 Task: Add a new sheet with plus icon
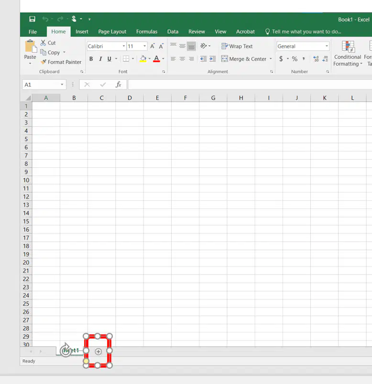98,351
